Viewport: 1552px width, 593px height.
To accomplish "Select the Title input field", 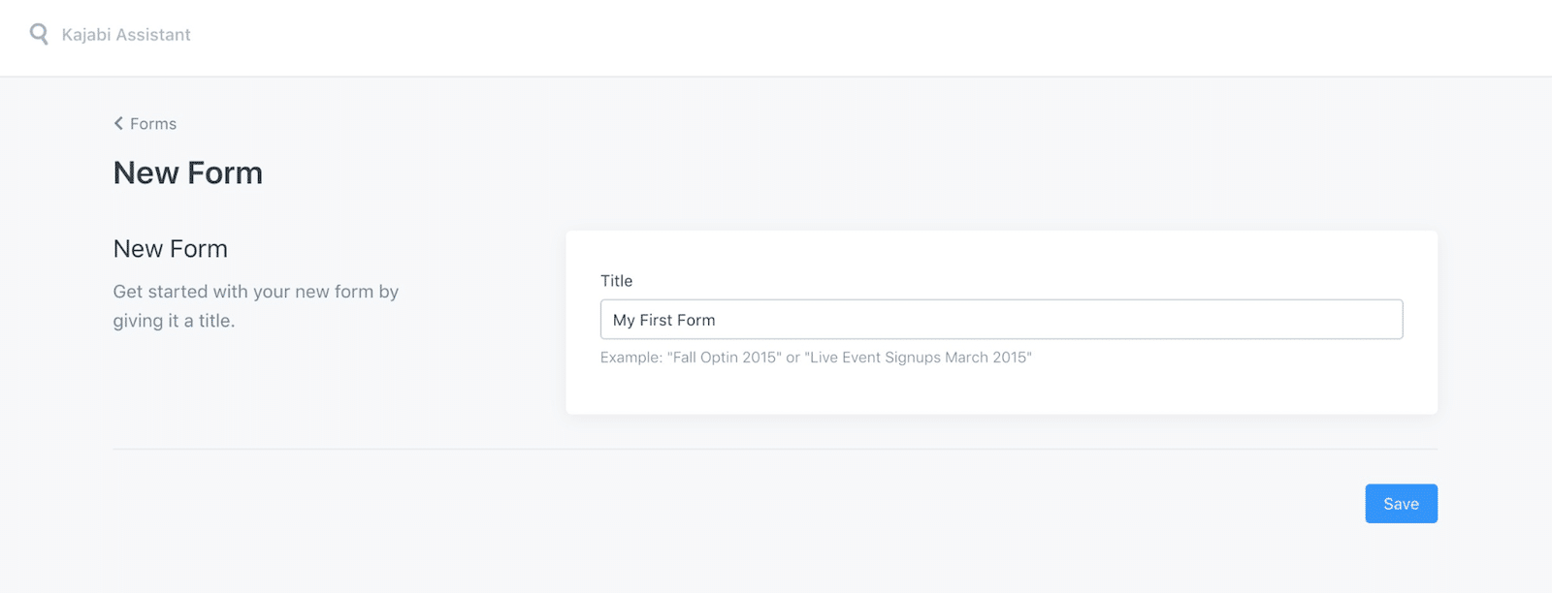I will coord(1001,320).
